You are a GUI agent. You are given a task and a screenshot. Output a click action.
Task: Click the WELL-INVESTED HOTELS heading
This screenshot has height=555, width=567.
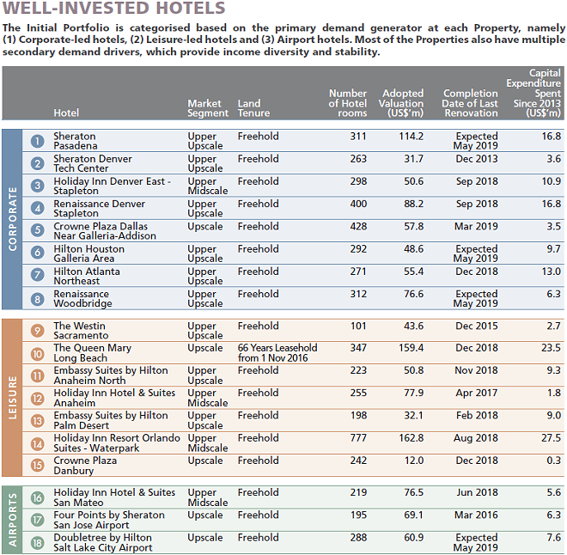(114, 8)
